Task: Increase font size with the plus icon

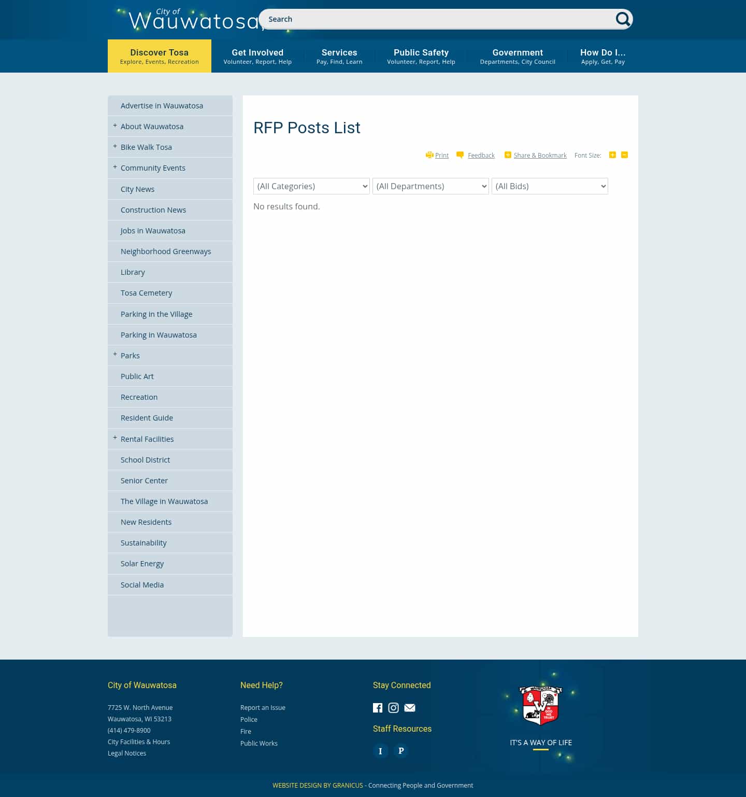Action: pos(612,155)
